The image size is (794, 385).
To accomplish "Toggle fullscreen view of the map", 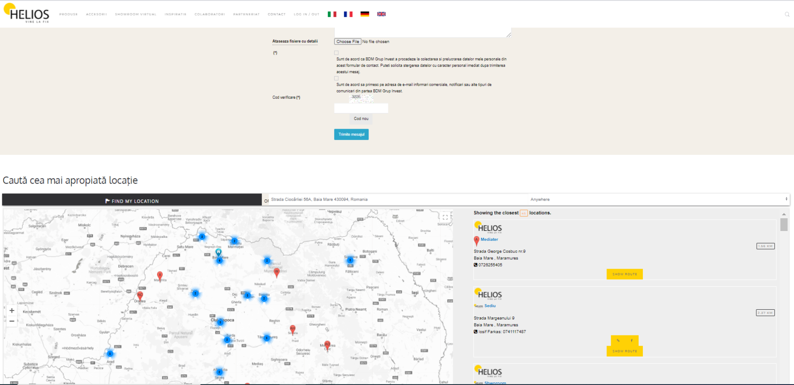I will click(445, 217).
